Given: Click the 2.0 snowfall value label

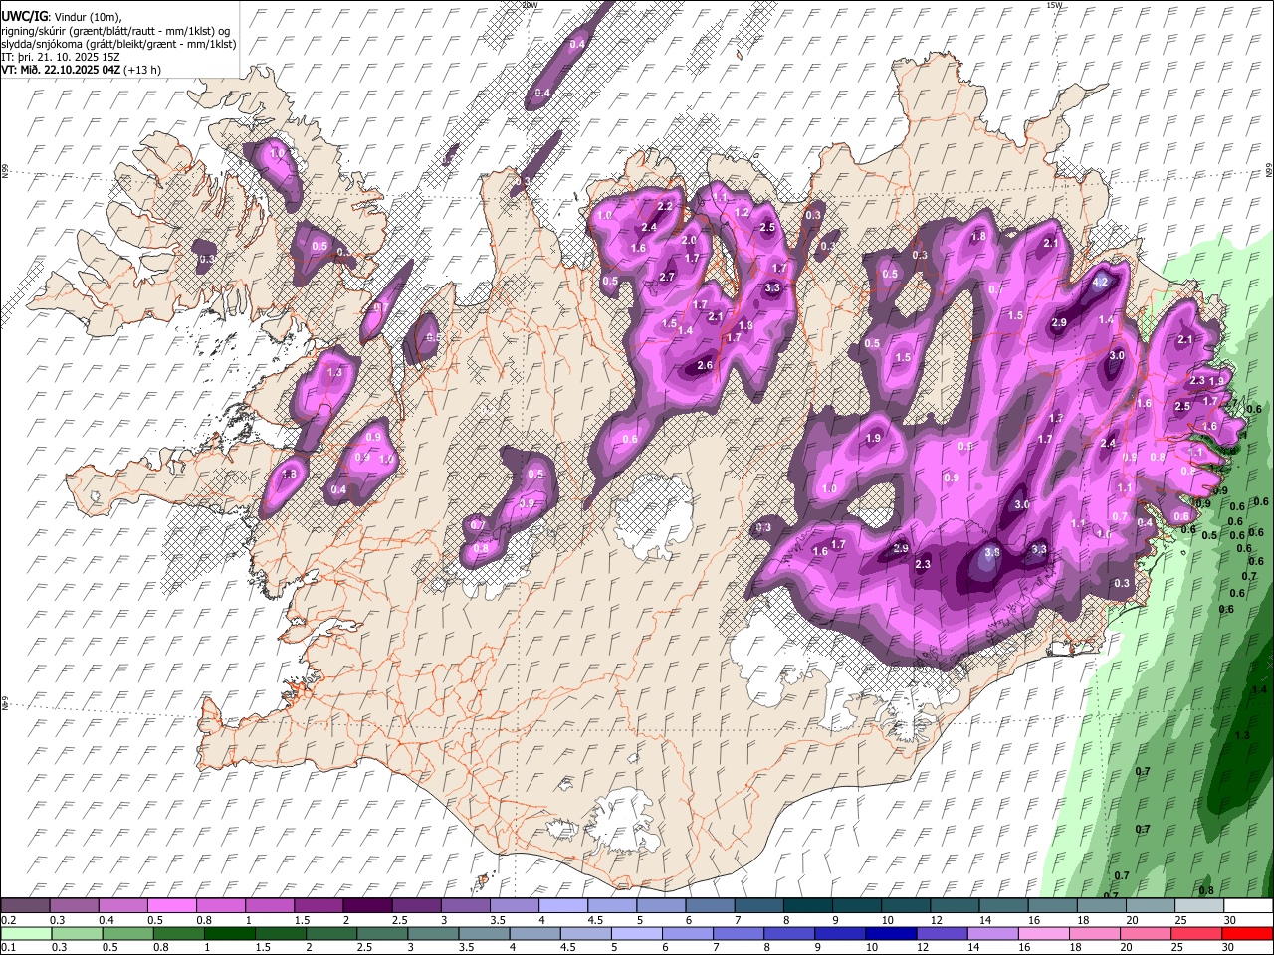Looking at the screenshot, I should coord(689,240).
